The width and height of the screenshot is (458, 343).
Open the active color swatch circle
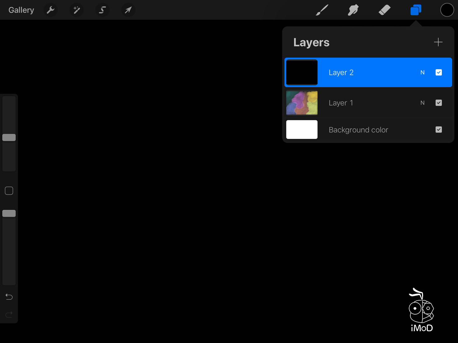(447, 10)
